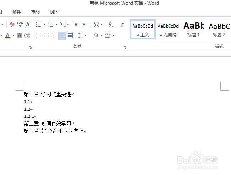Center the paragraph text
This screenshot has height=175, width=231.
pos(46,35)
